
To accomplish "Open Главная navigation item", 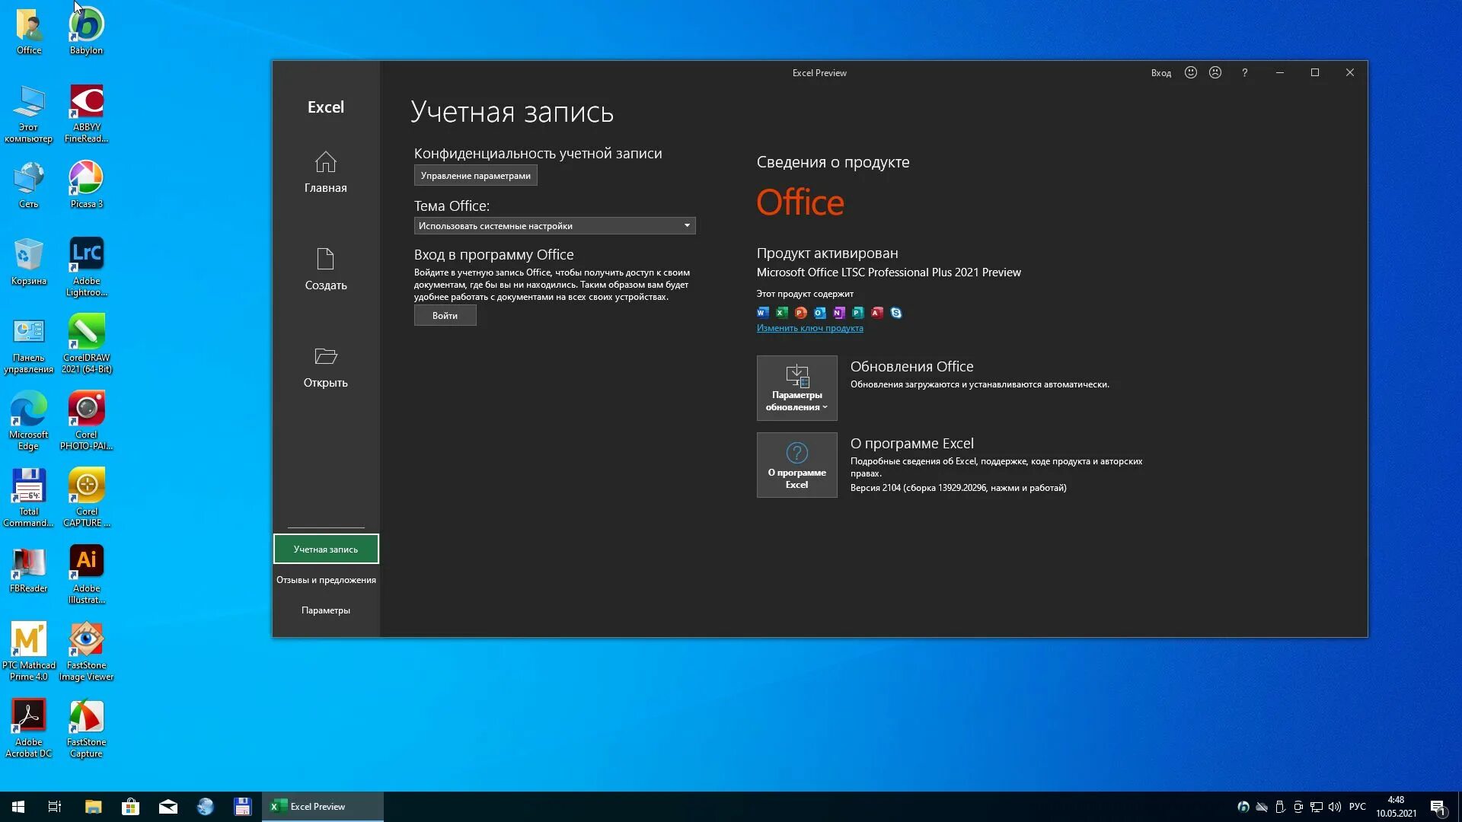I will (325, 171).
